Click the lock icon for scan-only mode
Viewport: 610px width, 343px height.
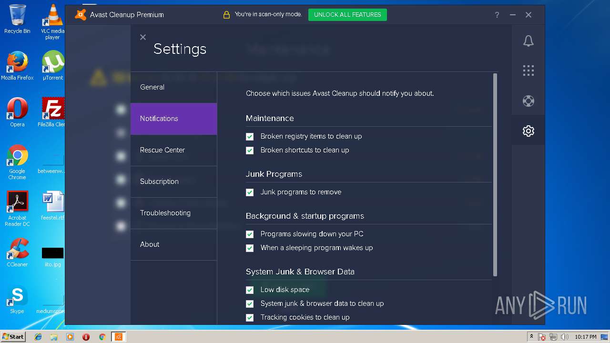click(226, 15)
